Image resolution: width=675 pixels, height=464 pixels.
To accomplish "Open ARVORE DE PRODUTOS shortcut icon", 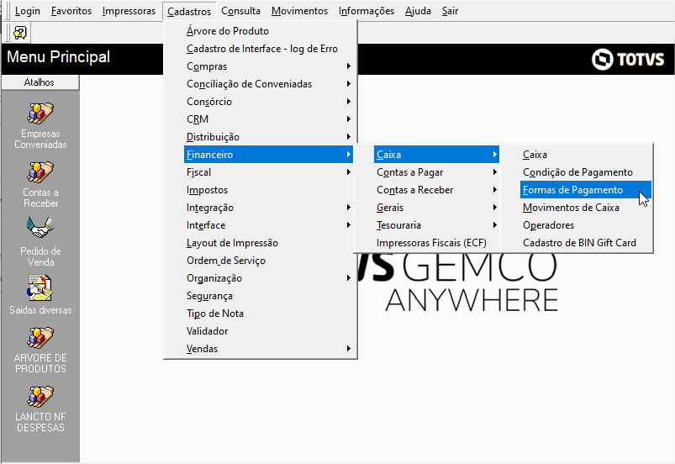I will 40,337.
